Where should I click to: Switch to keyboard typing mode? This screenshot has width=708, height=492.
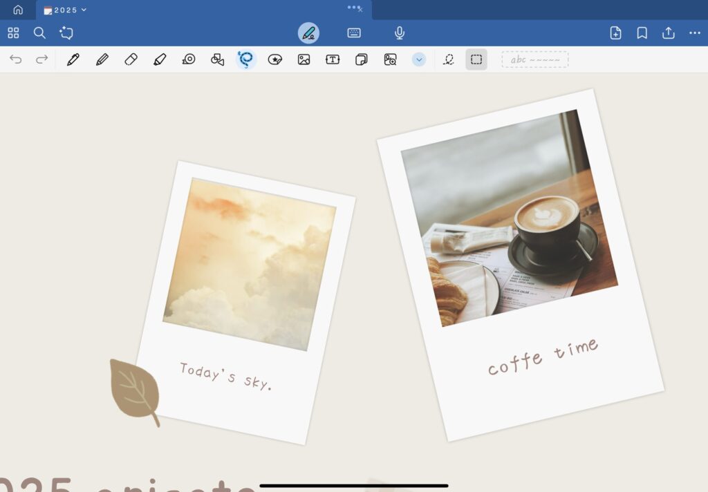tap(354, 33)
